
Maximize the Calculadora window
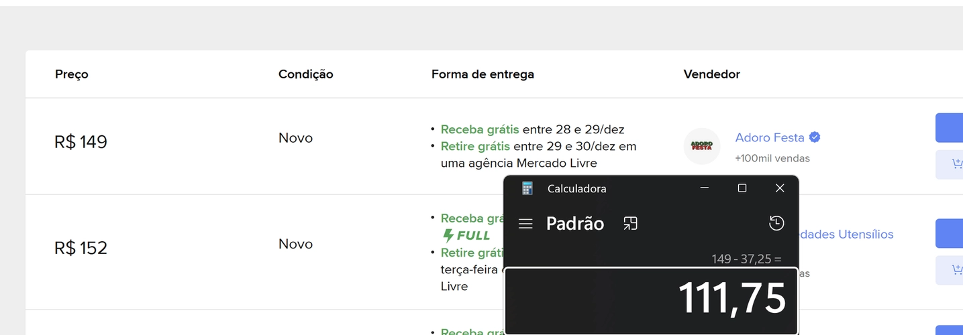coord(742,188)
